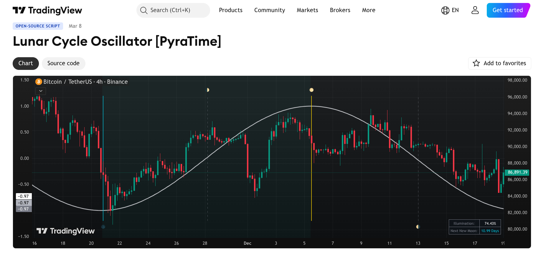Image resolution: width=546 pixels, height=253 pixels.
Task: Click the search magnifier icon
Action: click(144, 10)
